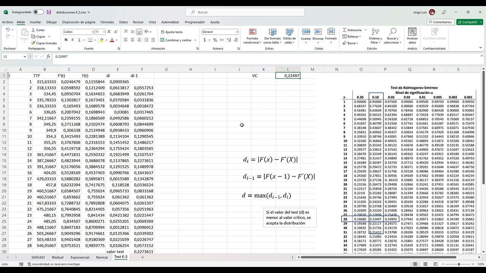The width and height of the screenshot is (486, 273).
Task: Open Combinar y centrar dropdown arrow
Action: (x=195, y=40)
